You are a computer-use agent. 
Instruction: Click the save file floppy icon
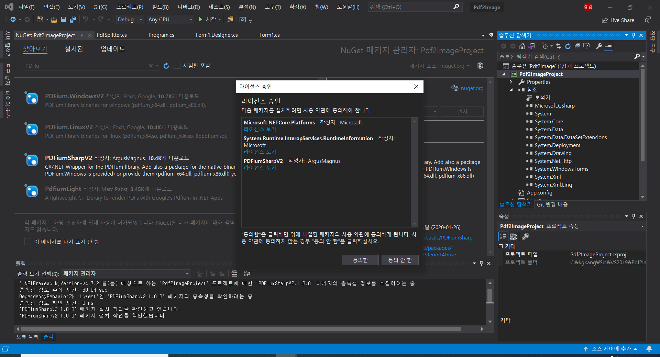click(x=63, y=20)
